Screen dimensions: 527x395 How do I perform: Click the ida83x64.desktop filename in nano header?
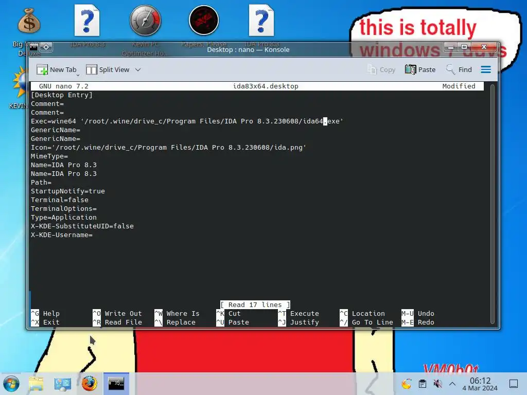[x=266, y=86]
